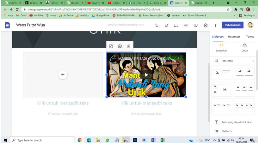Add content with the plus placeholder

63,74
